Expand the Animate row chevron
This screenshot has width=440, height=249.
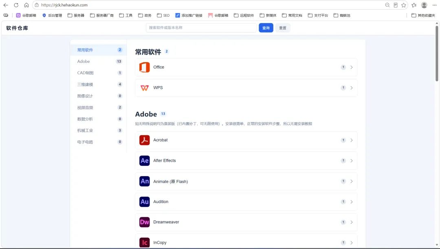click(x=351, y=181)
